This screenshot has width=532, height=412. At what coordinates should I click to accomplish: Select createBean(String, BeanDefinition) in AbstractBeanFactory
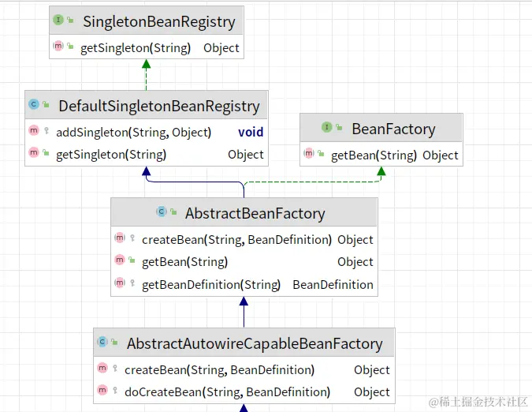click(236, 240)
